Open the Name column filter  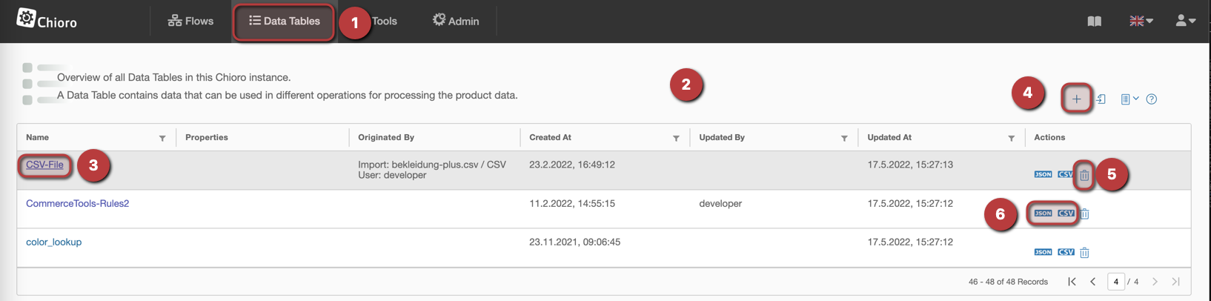(x=162, y=138)
